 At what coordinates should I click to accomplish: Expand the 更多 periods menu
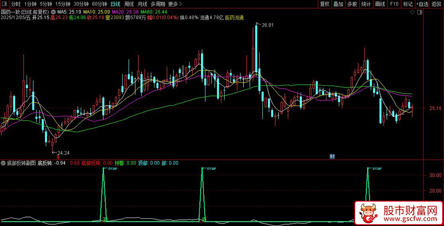pyautogui.click(x=175, y=4)
